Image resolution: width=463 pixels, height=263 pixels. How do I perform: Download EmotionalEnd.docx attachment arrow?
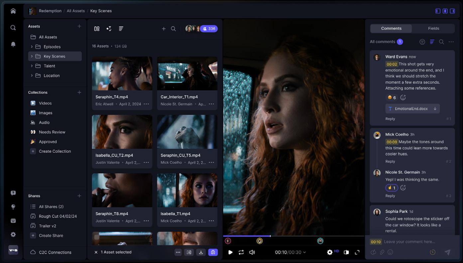tap(435, 109)
